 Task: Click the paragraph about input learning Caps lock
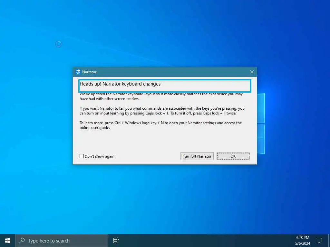(x=162, y=111)
